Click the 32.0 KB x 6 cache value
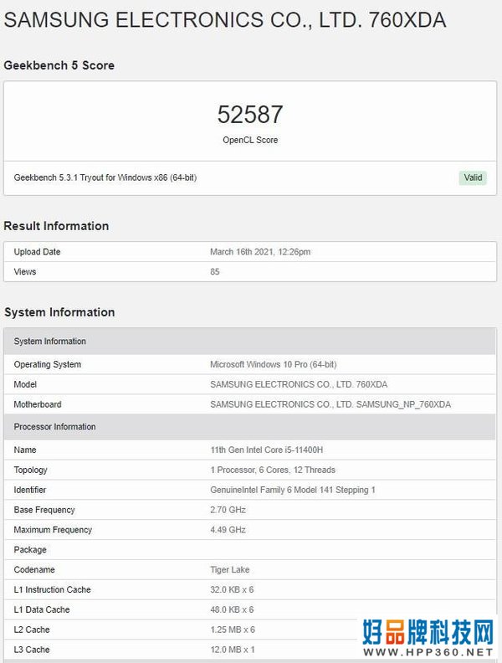 (232, 589)
